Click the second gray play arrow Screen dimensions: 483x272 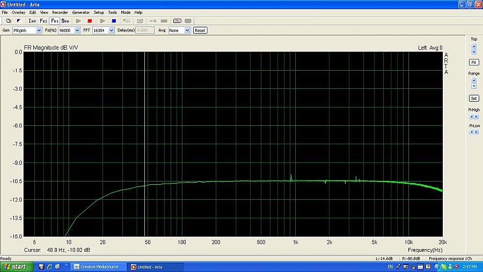(103, 21)
